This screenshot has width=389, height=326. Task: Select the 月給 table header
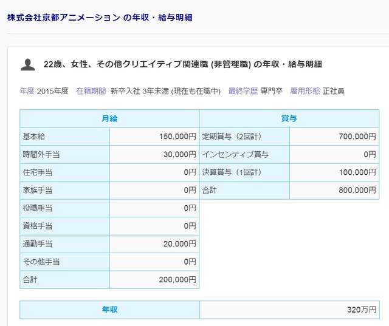click(x=109, y=118)
